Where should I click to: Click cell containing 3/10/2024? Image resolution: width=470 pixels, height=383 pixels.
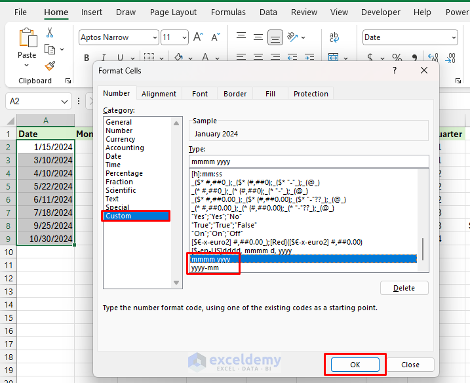pyautogui.click(x=46, y=160)
